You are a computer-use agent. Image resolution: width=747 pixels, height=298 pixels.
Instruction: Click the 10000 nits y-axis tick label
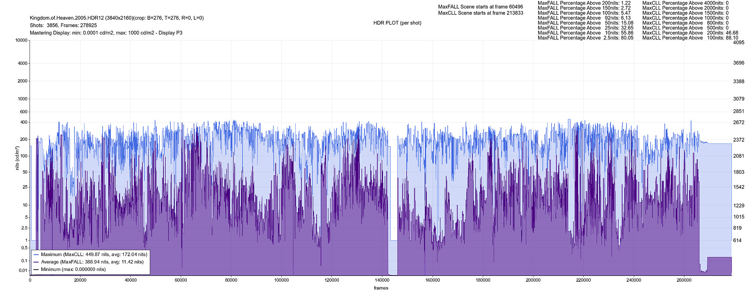click(21, 40)
